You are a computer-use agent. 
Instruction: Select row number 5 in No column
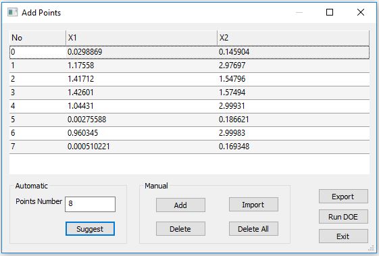coord(13,120)
